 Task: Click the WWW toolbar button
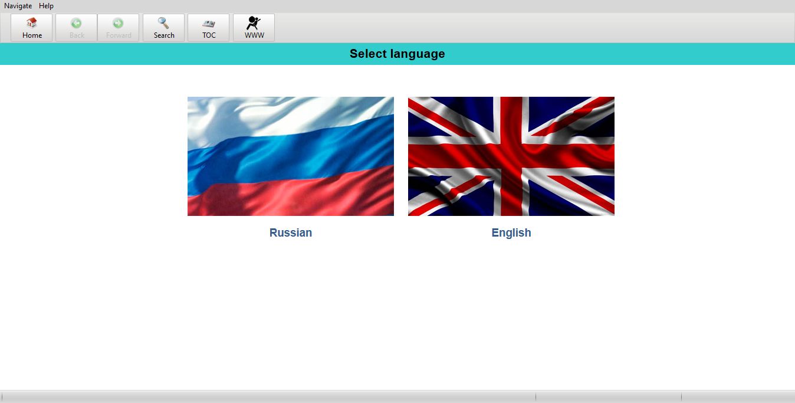254,28
